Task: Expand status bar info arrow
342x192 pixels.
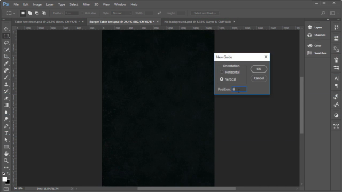Action: tap(72, 189)
